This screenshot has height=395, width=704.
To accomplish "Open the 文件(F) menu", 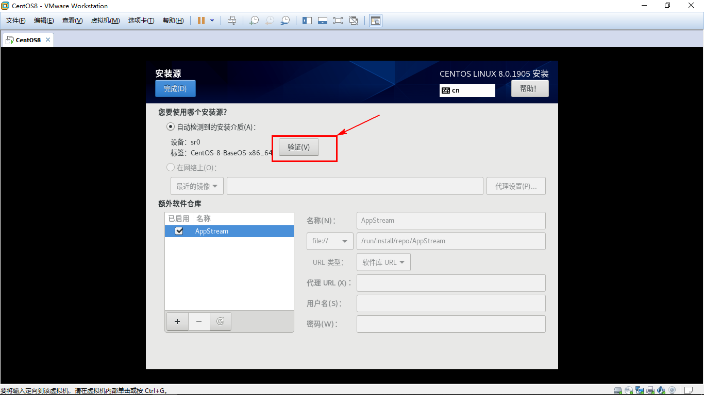I will coord(16,21).
